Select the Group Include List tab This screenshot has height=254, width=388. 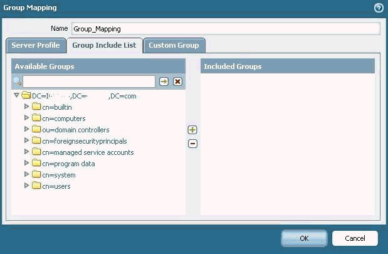[x=105, y=45]
